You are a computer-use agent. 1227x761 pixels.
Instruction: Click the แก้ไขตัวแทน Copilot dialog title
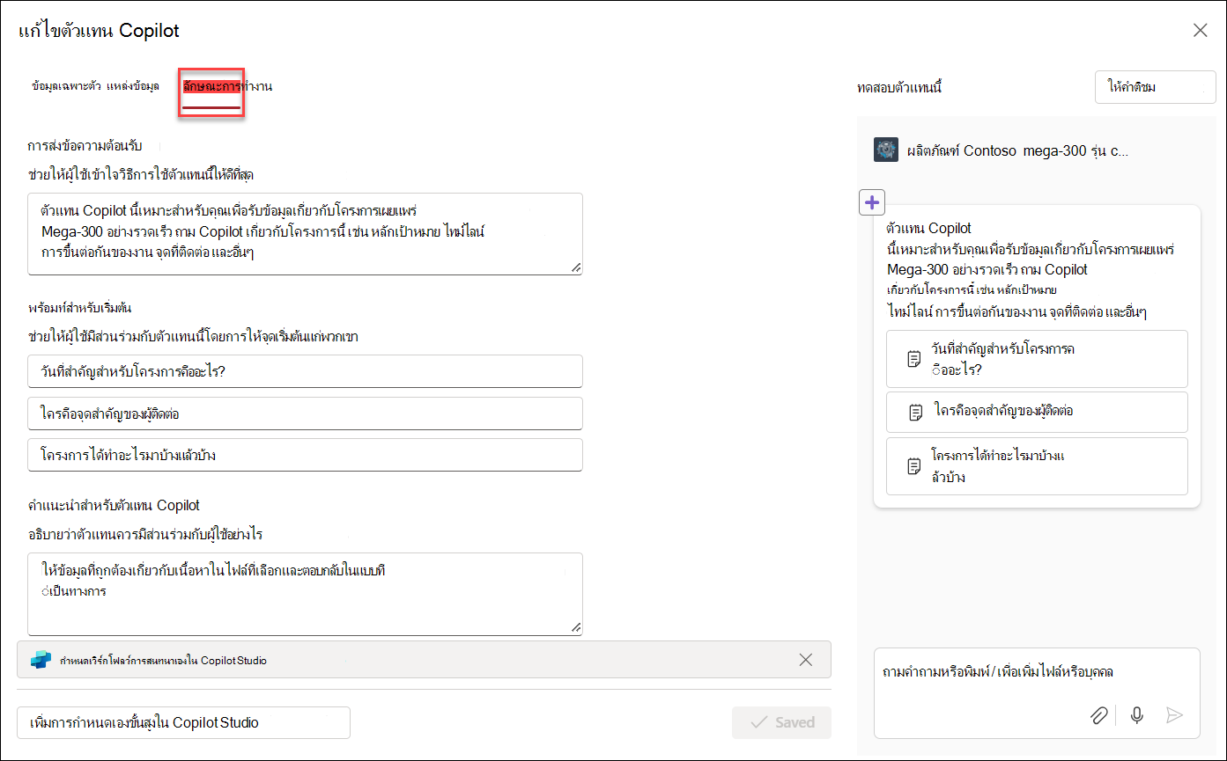tap(99, 31)
